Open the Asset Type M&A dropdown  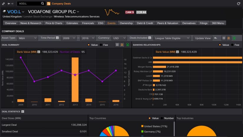click(27, 38)
